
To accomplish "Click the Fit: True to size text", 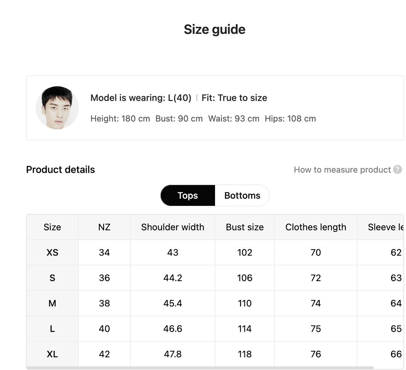I will 234,98.
